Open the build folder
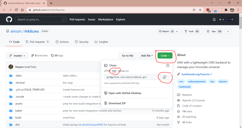This screenshot has height=128, width=242. click(18, 118)
